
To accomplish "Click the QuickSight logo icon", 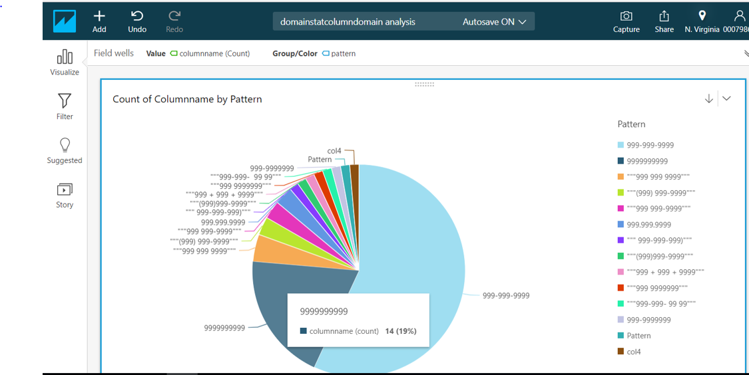I will [65, 21].
